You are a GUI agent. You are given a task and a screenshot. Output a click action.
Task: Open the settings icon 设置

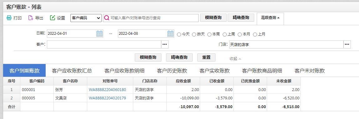(x=53, y=18)
